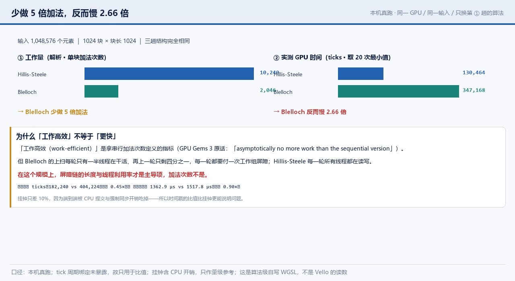Screen dimensions: 515x281
Task: Click the blue Hillis-Steele bar in 工作量 chart
Action: pyautogui.click(x=169, y=74)
